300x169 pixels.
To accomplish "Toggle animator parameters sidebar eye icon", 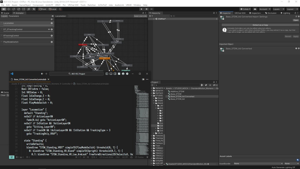I will [52, 16].
